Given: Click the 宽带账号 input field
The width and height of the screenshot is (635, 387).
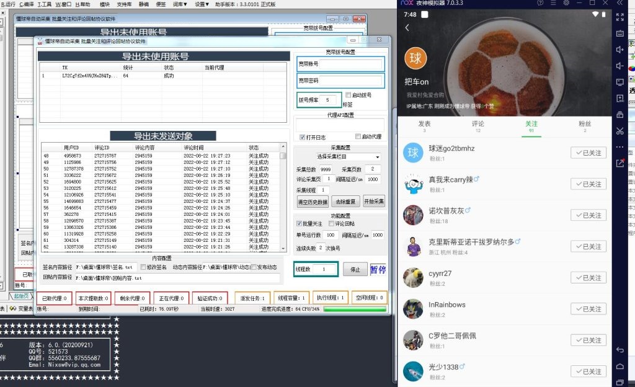Looking at the screenshot, I should click(x=351, y=64).
